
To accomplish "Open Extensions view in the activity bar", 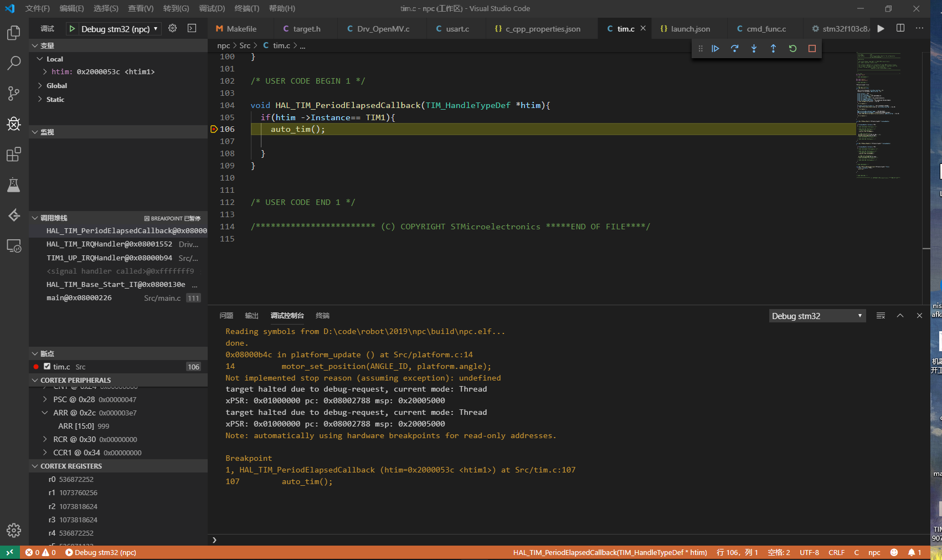I will click(x=13, y=154).
